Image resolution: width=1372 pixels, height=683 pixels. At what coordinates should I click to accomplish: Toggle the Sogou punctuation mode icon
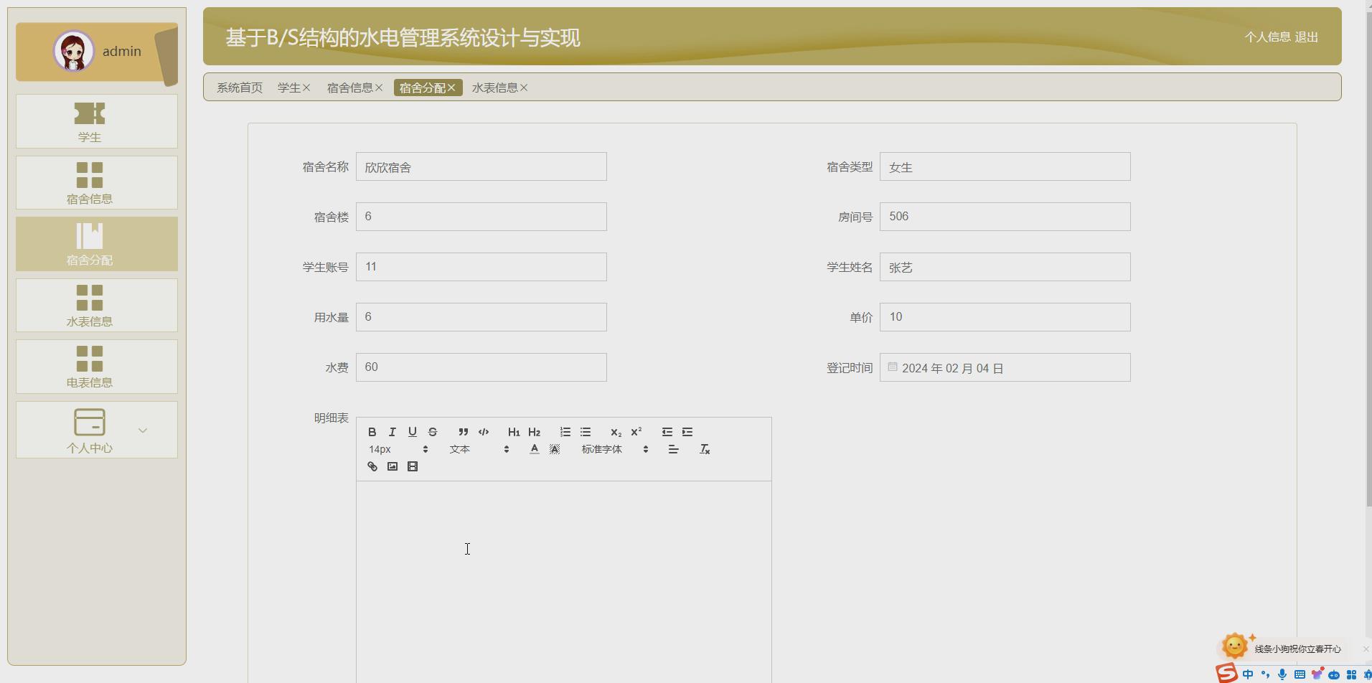tap(1265, 674)
